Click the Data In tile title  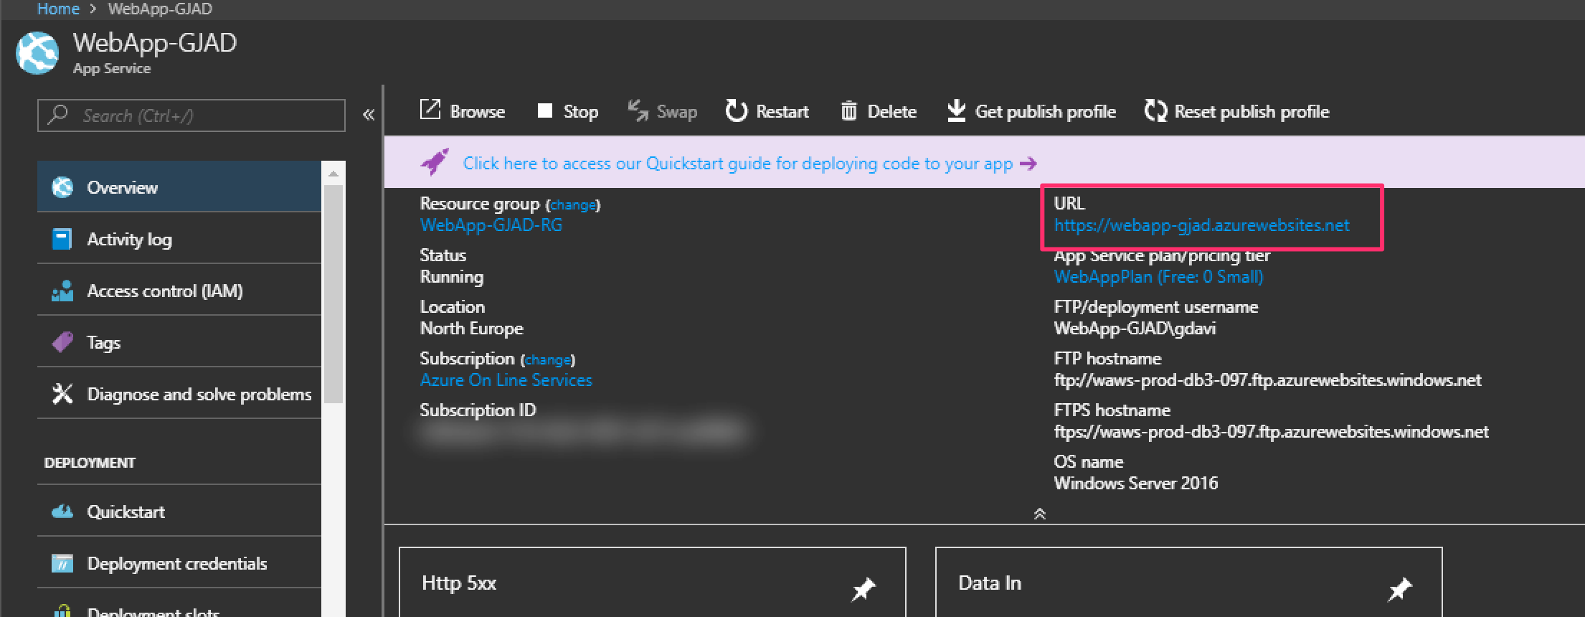pyautogui.click(x=990, y=583)
